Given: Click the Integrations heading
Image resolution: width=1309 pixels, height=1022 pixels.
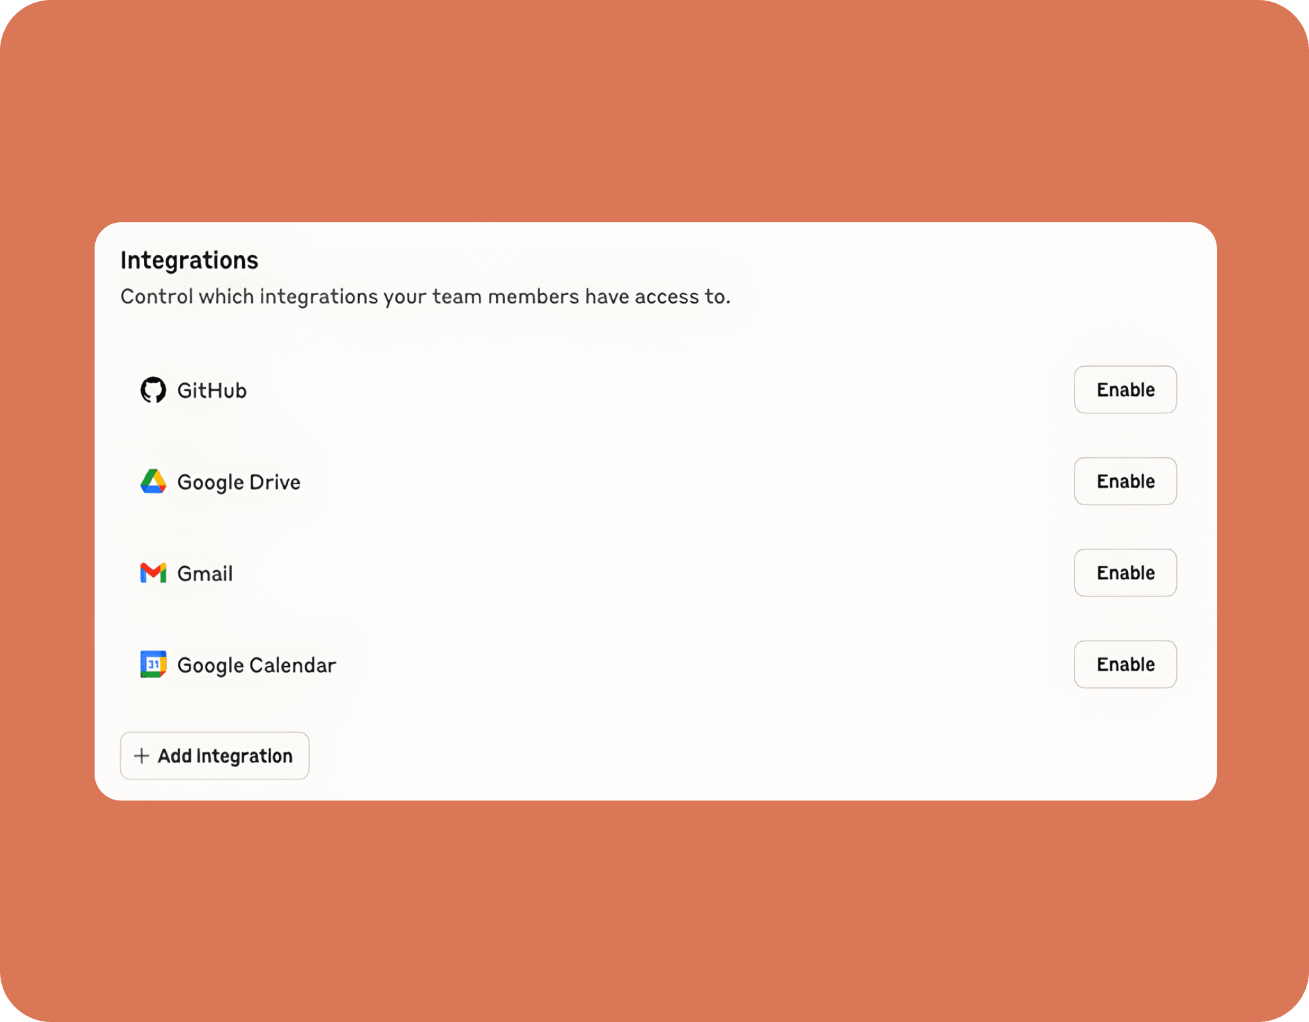Looking at the screenshot, I should 189,261.
